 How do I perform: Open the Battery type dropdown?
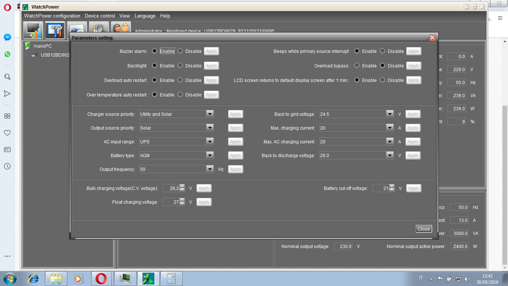coord(210,156)
